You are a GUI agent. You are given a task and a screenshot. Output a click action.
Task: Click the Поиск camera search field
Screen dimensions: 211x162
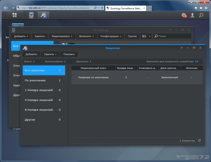coord(172,36)
